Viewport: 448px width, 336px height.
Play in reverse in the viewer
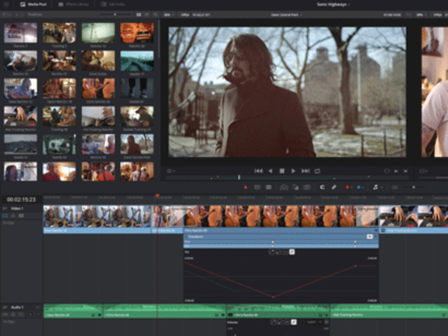pos(271,171)
